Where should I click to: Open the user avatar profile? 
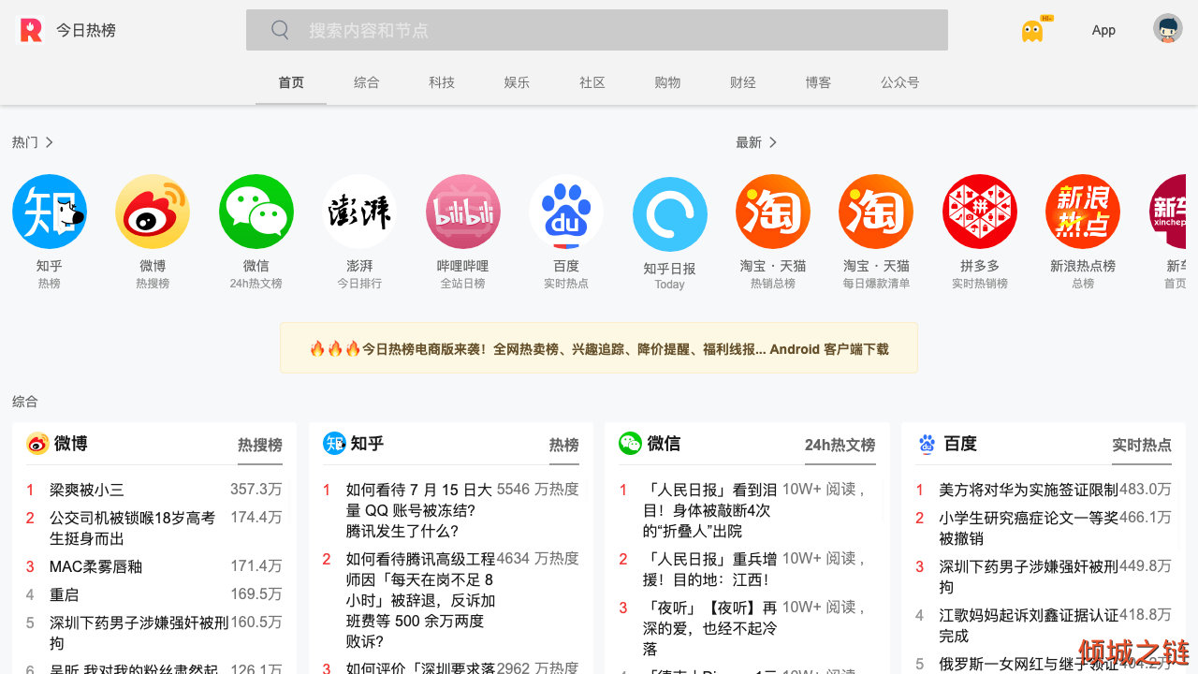[1168, 29]
